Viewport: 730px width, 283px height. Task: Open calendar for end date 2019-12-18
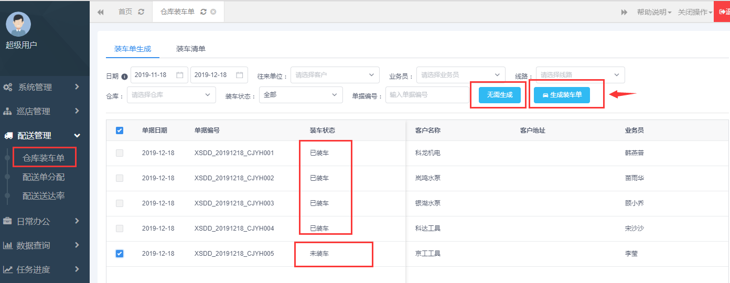click(239, 75)
